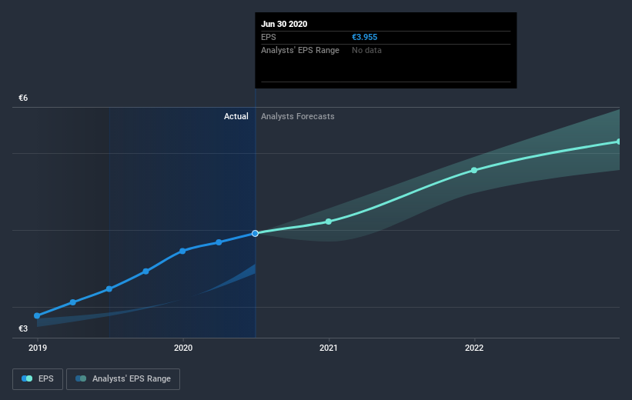This screenshot has height=400, width=632.
Task: Click the 2021 forecast EPS data point
Action: point(329,222)
